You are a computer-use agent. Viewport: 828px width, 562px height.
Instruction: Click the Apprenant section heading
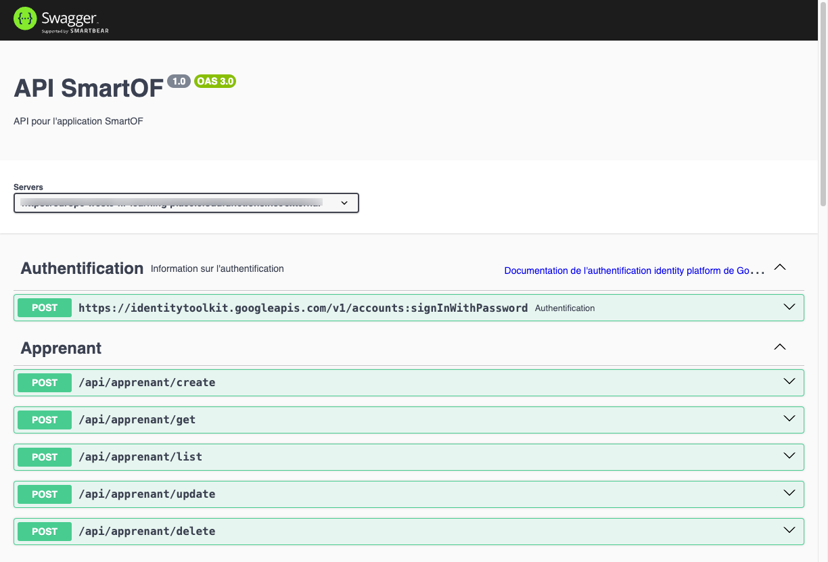point(61,348)
